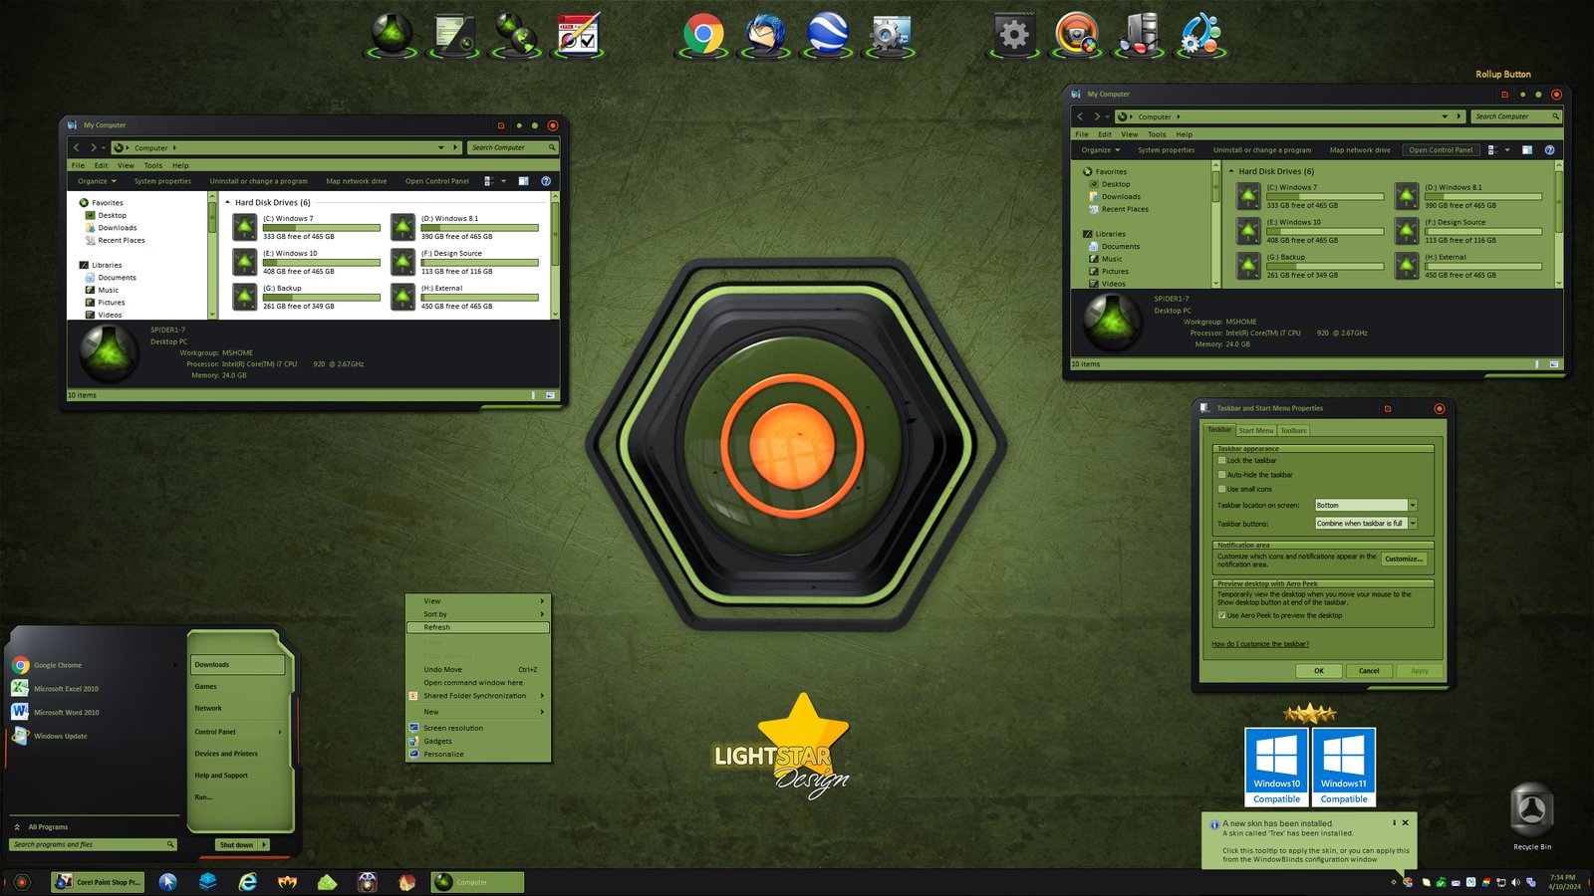Click OK in Taskbar Properties dialog
This screenshot has height=896, width=1594.
click(x=1319, y=671)
